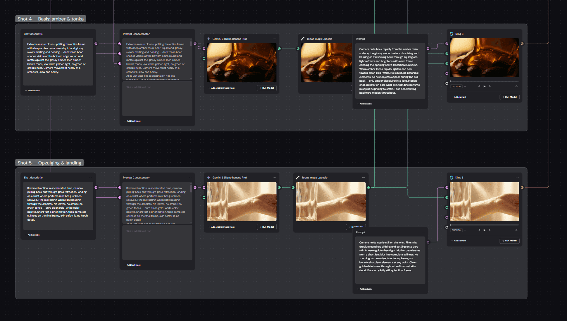Add text input to Shot 4 Prompt Concatenator
The width and height of the screenshot is (567, 321).
(132, 121)
